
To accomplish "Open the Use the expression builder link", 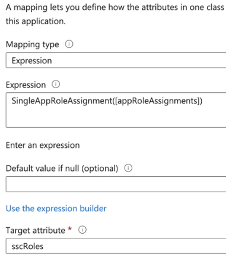I will 56,209.
